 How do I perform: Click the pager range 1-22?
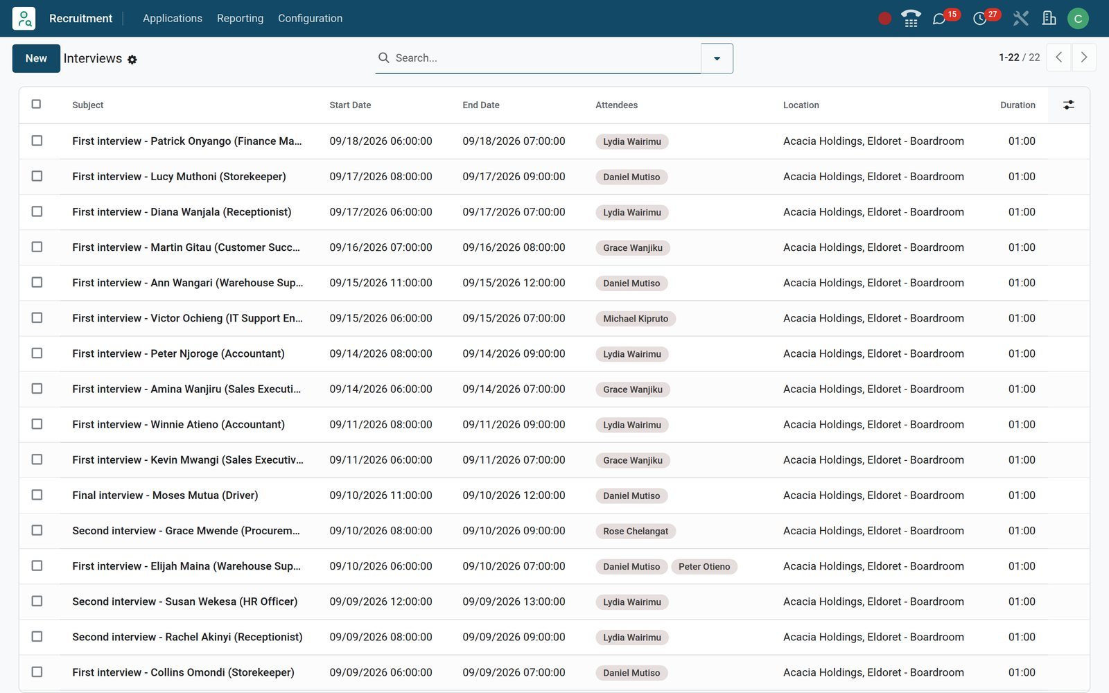tap(1008, 58)
